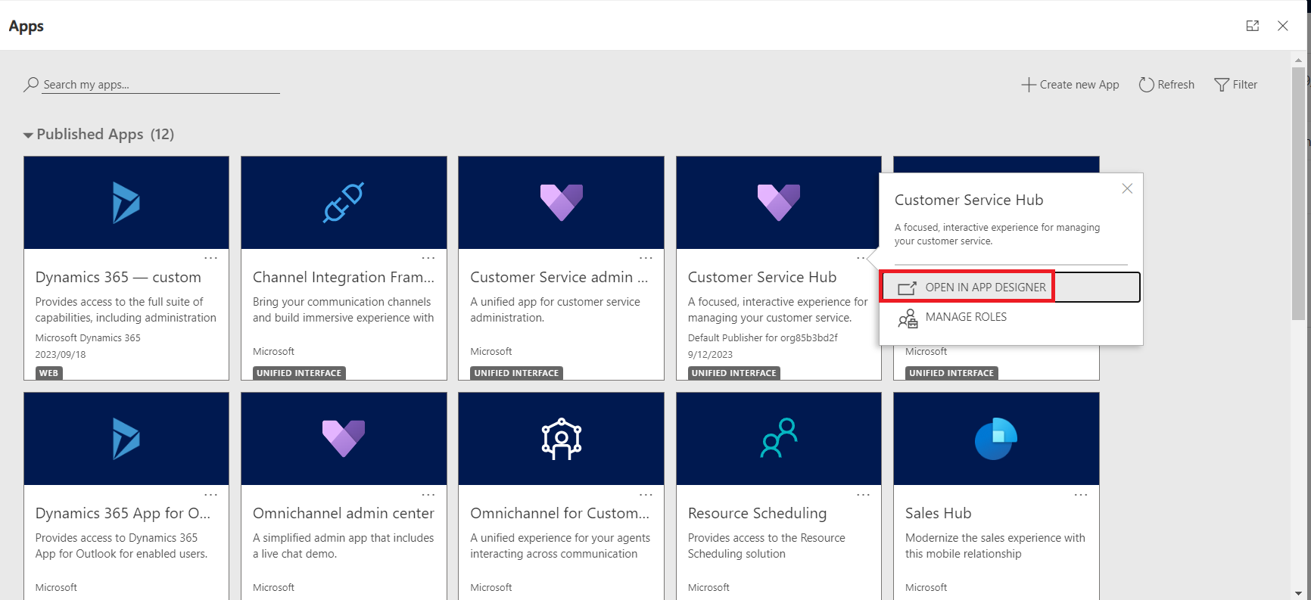This screenshot has width=1311, height=600.
Task: Click the Sales Hub pie chart icon
Action: pyautogui.click(x=995, y=439)
